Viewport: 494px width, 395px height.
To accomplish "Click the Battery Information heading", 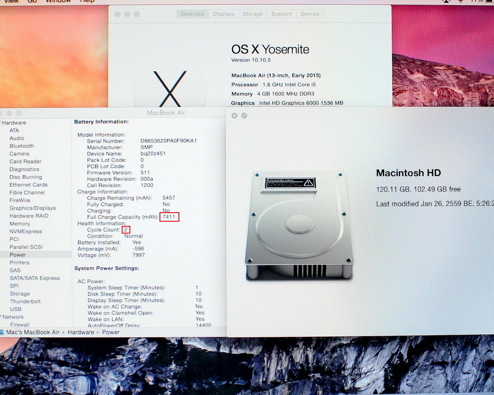I will 101,121.
